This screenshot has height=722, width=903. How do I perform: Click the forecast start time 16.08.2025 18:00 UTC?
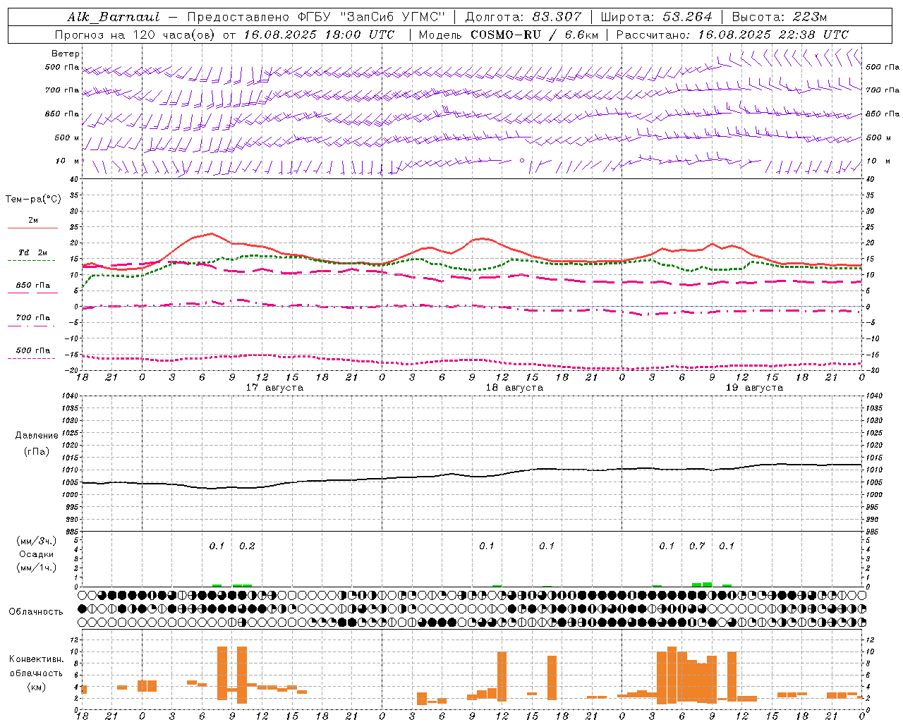point(319,35)
